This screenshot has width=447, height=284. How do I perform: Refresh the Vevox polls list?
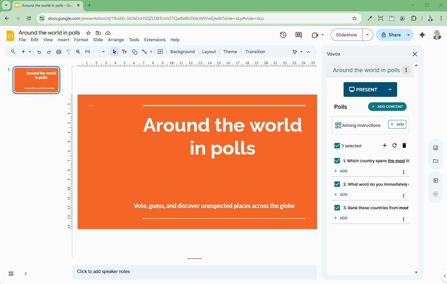coord(394,145)
